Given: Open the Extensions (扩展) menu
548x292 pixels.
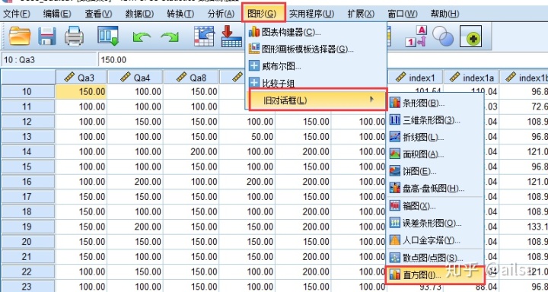Looking at the screenshot, I should 361,14.
